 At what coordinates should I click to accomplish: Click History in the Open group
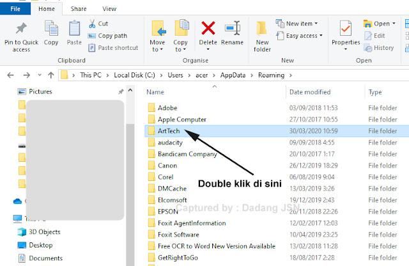coord(379,48)
